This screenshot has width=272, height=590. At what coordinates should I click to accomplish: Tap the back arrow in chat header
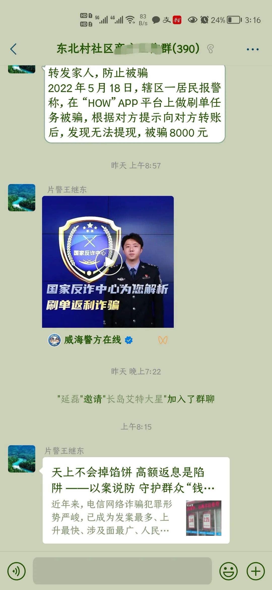click(13, 49)
